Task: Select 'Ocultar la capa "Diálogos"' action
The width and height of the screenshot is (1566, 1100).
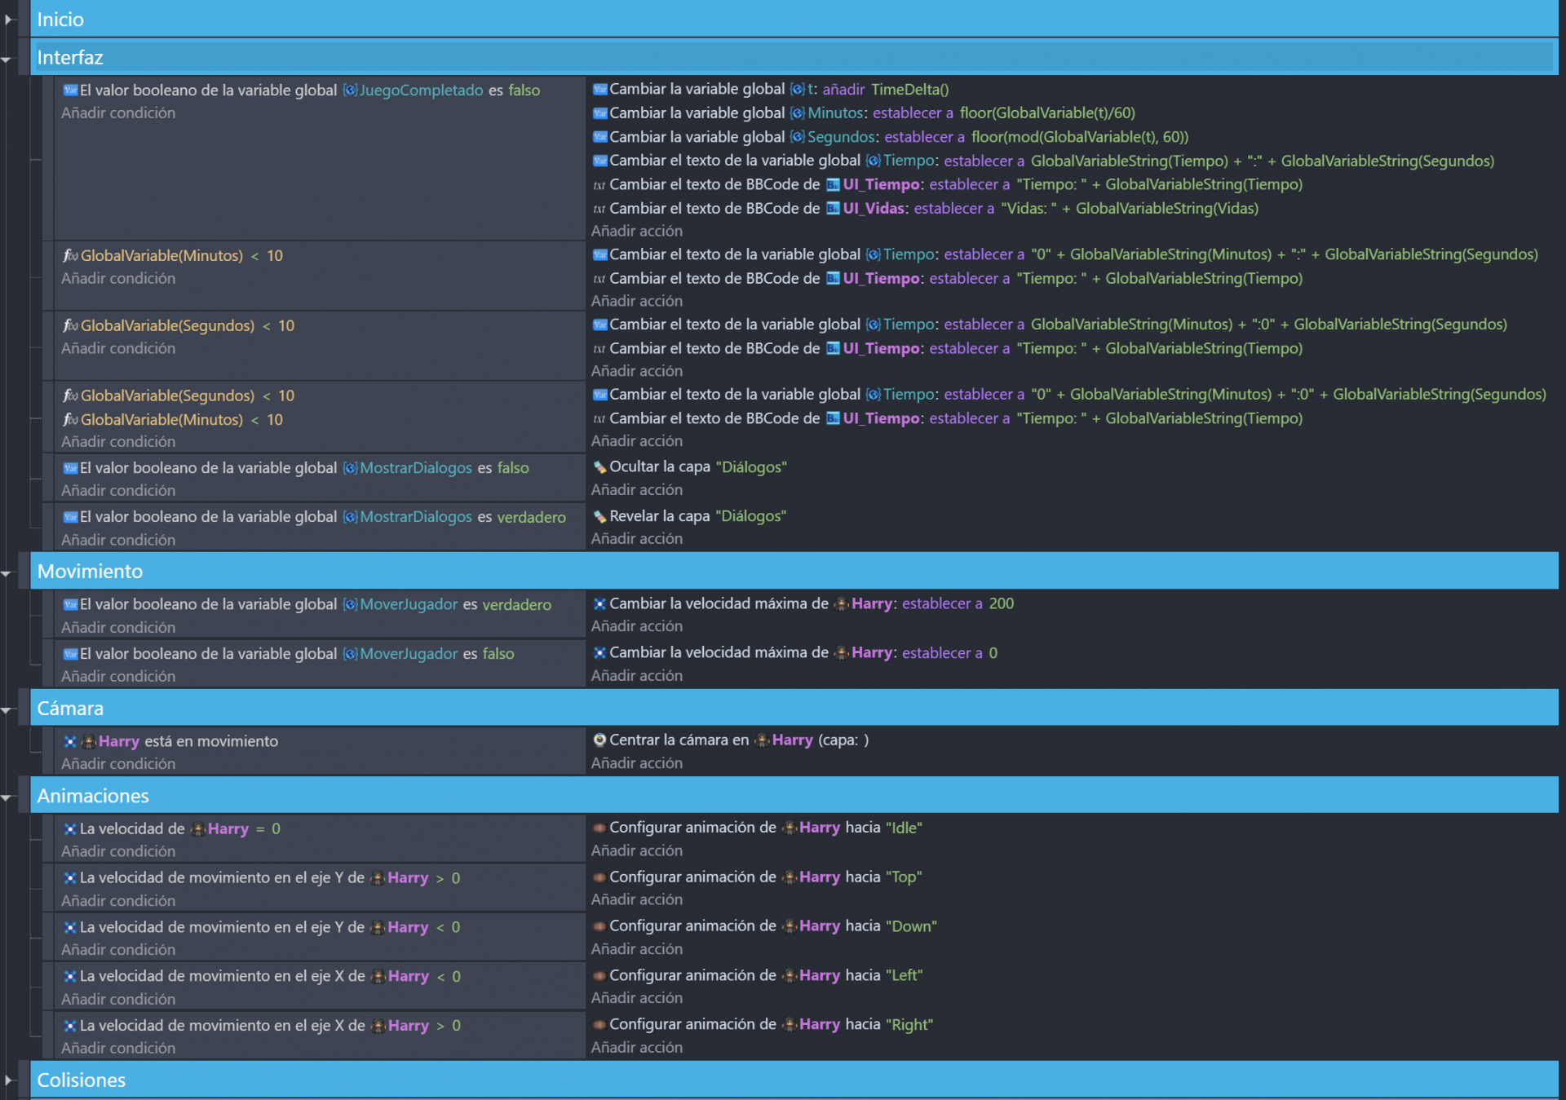Action: pos(690,467)
